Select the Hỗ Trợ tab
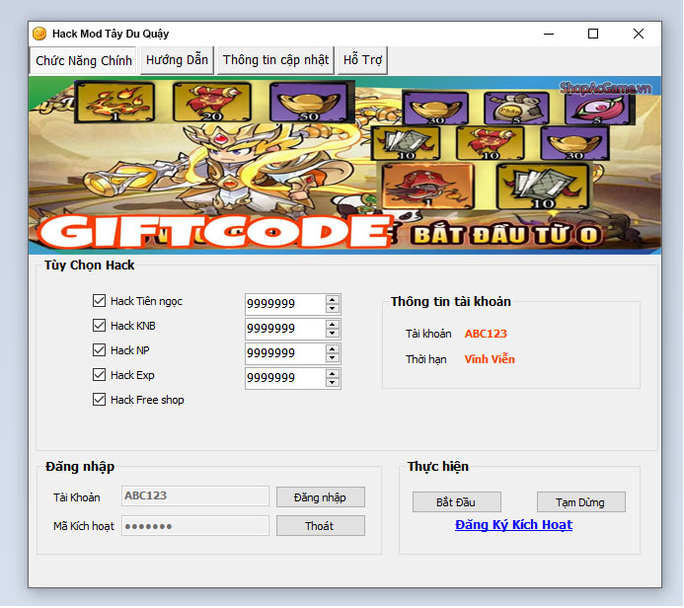The image size is (684, 608). point(362,60)
